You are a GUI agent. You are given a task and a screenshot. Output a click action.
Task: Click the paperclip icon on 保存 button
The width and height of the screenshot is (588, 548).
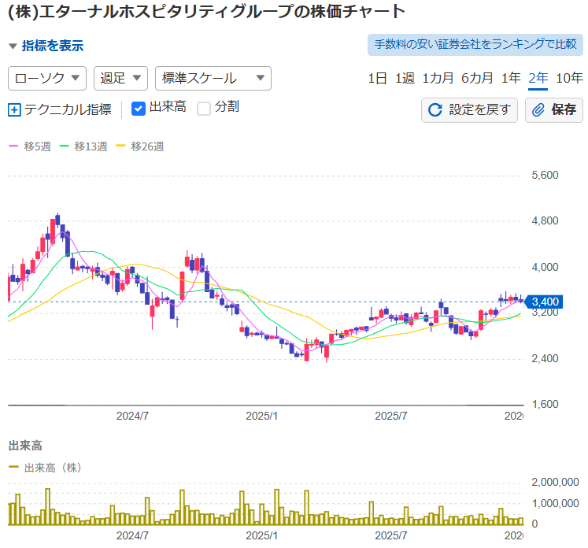[539, 109]
